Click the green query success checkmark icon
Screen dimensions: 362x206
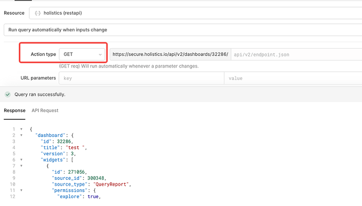tap(8, 94)
